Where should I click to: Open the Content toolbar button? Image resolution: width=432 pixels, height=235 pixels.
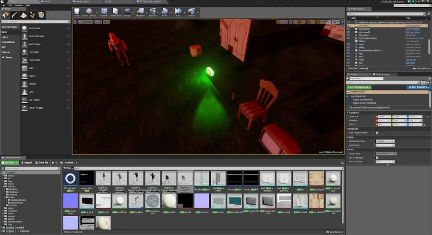[104, 12]
